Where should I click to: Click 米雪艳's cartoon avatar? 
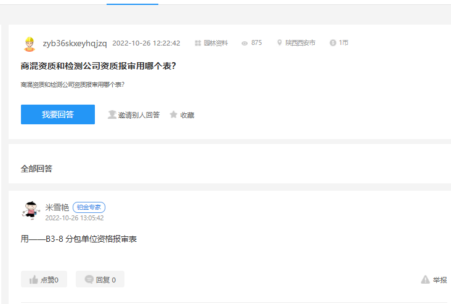tap(30, 210)
